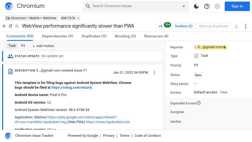
Task: Click the Chromium logo in header
Action: pyautogui.click(x=9, y=6)
